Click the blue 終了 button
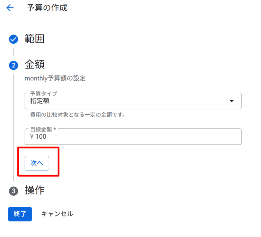Image resolution: width=261 pixels, height=237 pixels. pyautogui.click(x=20, y=214)
